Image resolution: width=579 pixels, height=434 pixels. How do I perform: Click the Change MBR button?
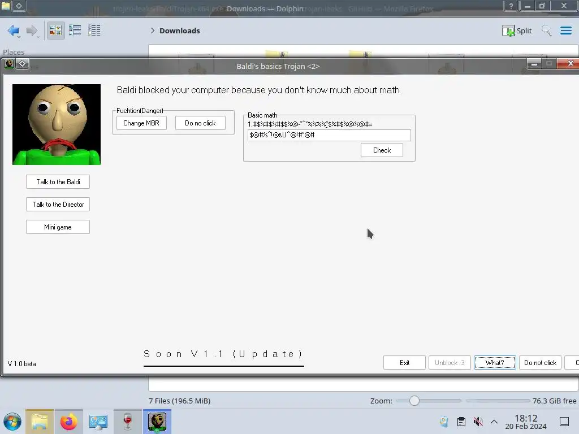coord(141,123)
